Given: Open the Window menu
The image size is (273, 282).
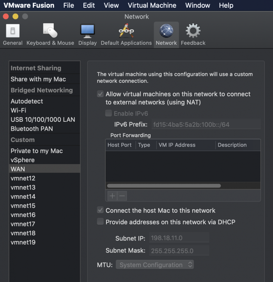Looking at the screenshot, I should pos(198,5).
